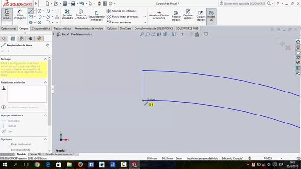Switch to the Chapa metálica tab
The width and height of the screenshot is (301, 169).
[41, 28]
